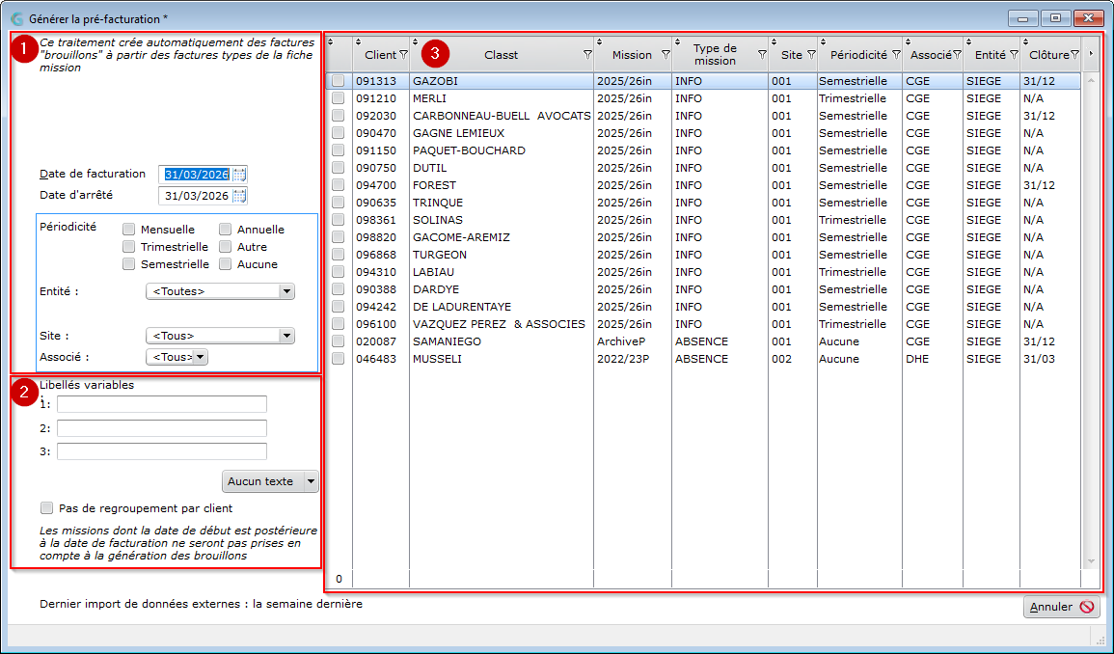Tick the Semestrielle checkbox
This screenshot has height=654, width=1114.
tap(128, 263)
